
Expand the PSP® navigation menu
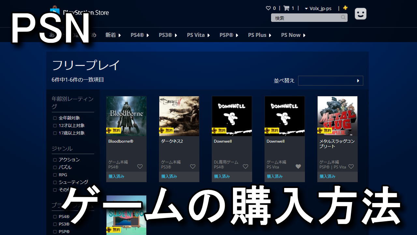tap(229, 35)
